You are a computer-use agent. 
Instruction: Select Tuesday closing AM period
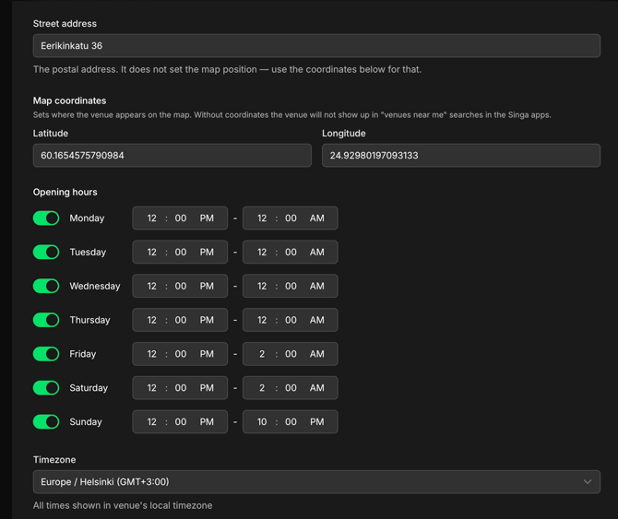317,252
